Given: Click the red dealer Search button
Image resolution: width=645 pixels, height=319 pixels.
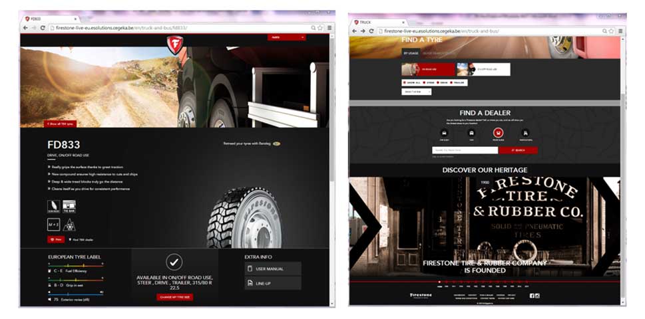Looking at the screenshot, I should (518, 150).
